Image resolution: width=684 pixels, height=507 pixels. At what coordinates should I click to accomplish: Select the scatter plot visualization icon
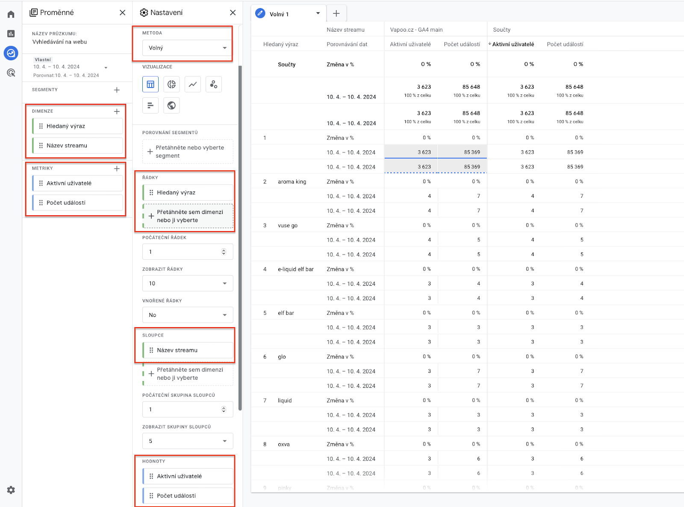(x=214, y=85)
